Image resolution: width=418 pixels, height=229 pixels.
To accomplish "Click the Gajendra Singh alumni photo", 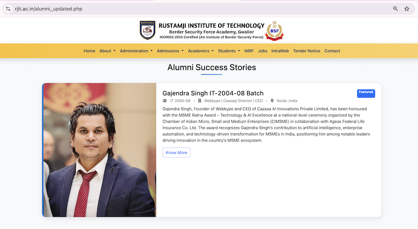I will [100, 150].
